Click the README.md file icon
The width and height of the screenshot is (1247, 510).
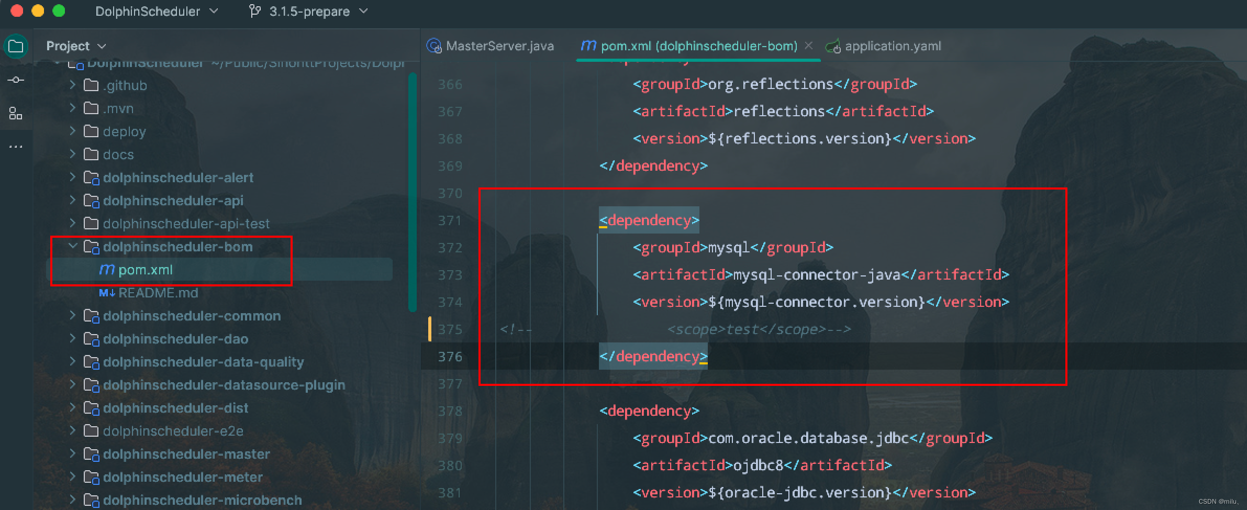pyautogui.click(x=107, y=293)
